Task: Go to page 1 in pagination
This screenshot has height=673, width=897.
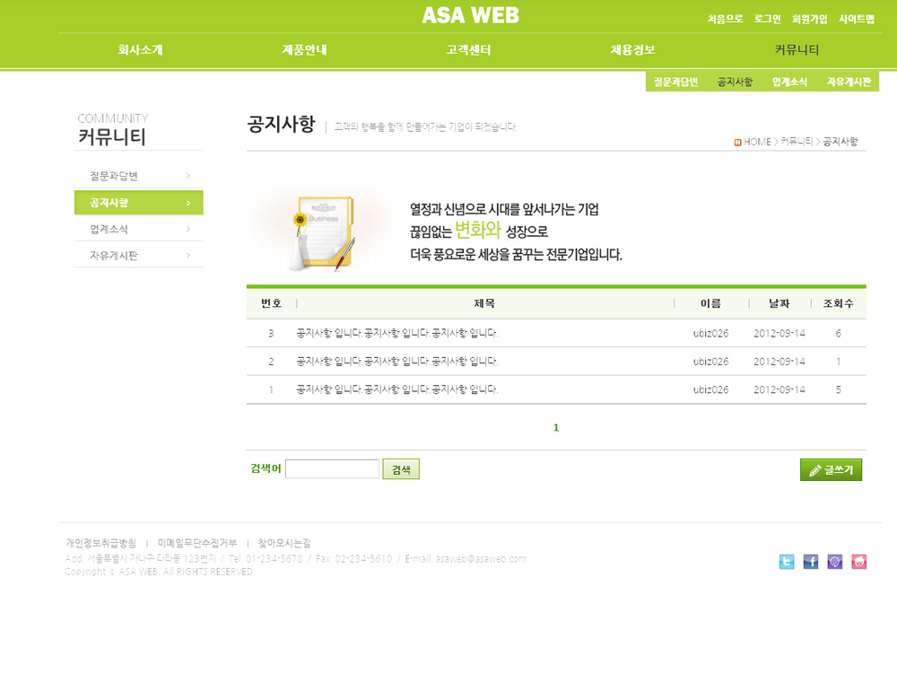Action: click(556, 427)
